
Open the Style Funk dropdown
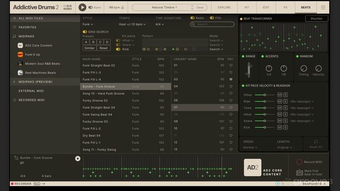88,24
